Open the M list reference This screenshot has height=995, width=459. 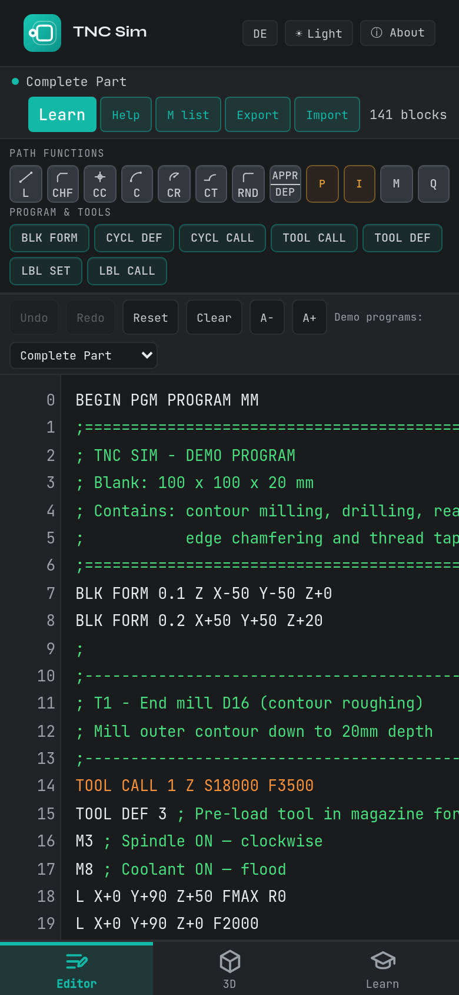tap(188, 114)
